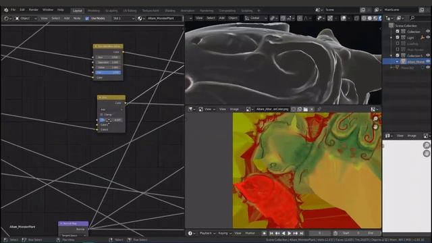The height and width of the screenshot is (243, 432).
Task: Uncheck the Light collection checkbox
Action: 398,38
